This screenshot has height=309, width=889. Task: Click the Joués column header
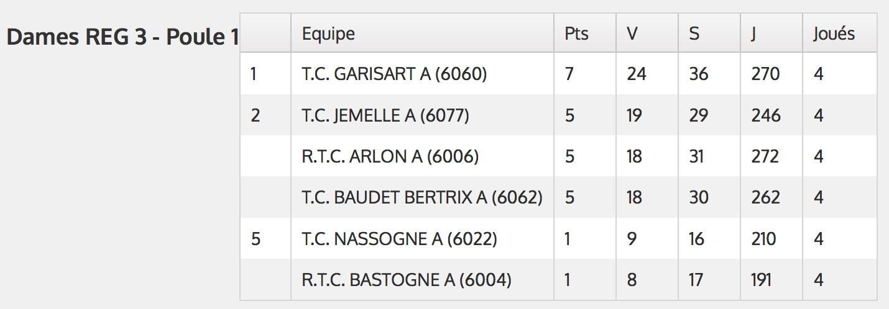[x=834, y=34]
